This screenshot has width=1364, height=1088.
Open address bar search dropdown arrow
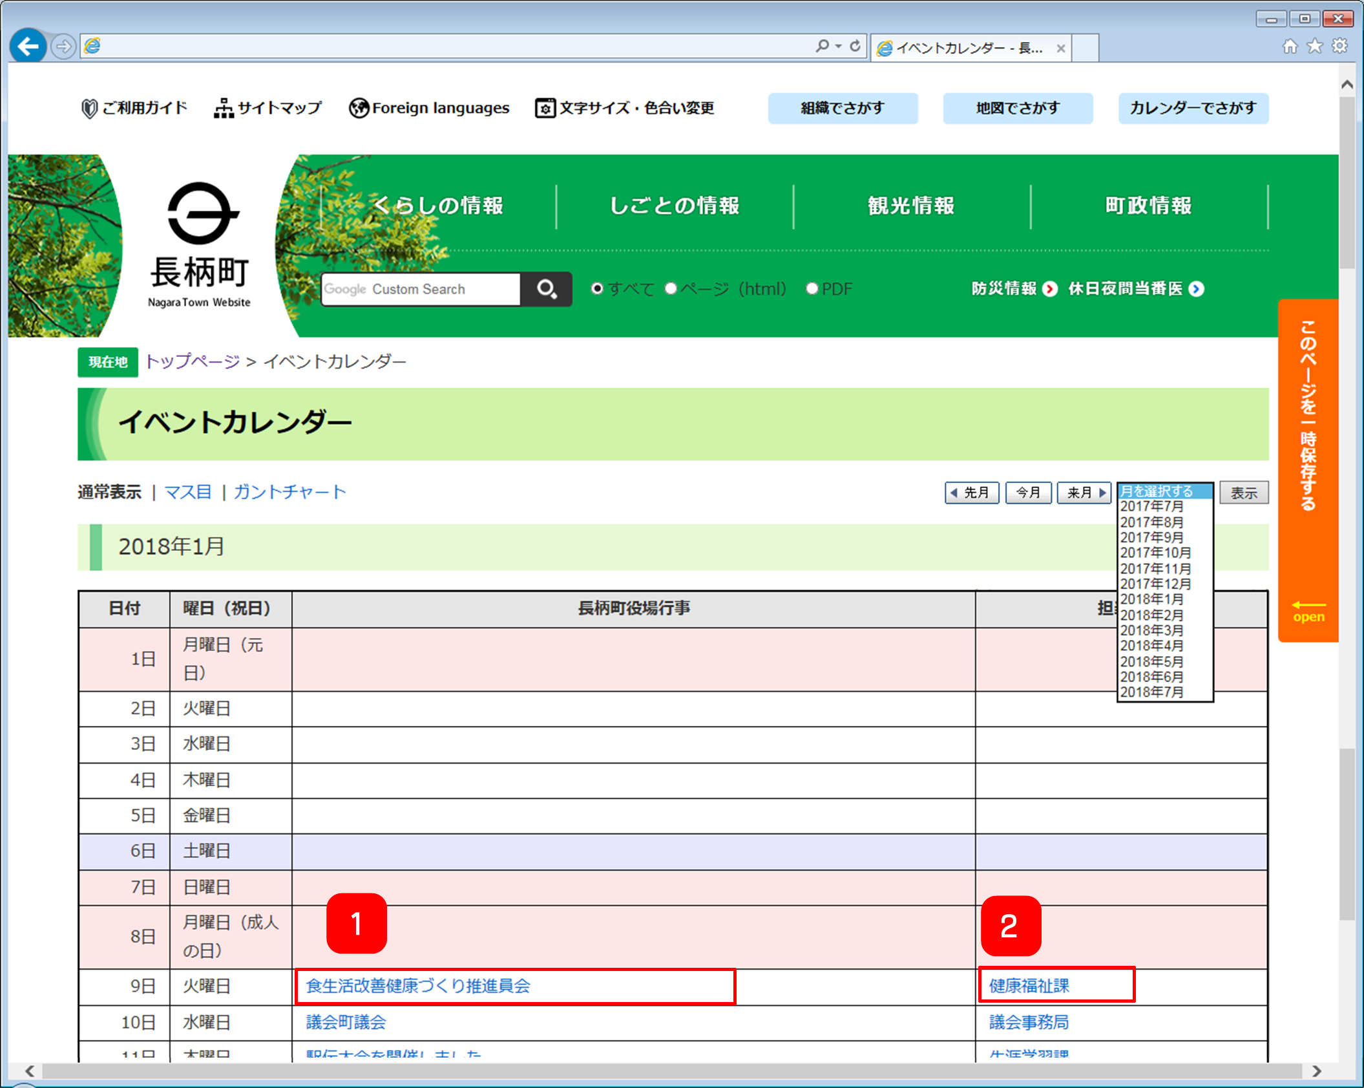(838, 46)
